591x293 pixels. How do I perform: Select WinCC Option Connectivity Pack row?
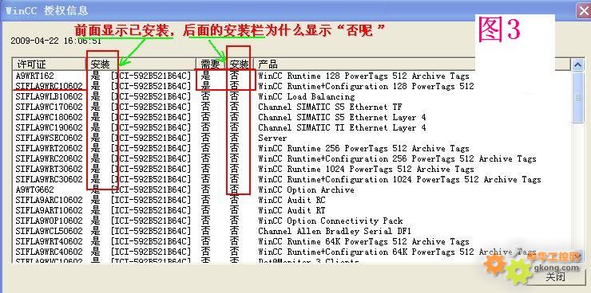point(292,221)
